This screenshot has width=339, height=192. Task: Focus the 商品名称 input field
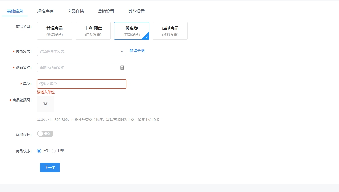(77, 68)
